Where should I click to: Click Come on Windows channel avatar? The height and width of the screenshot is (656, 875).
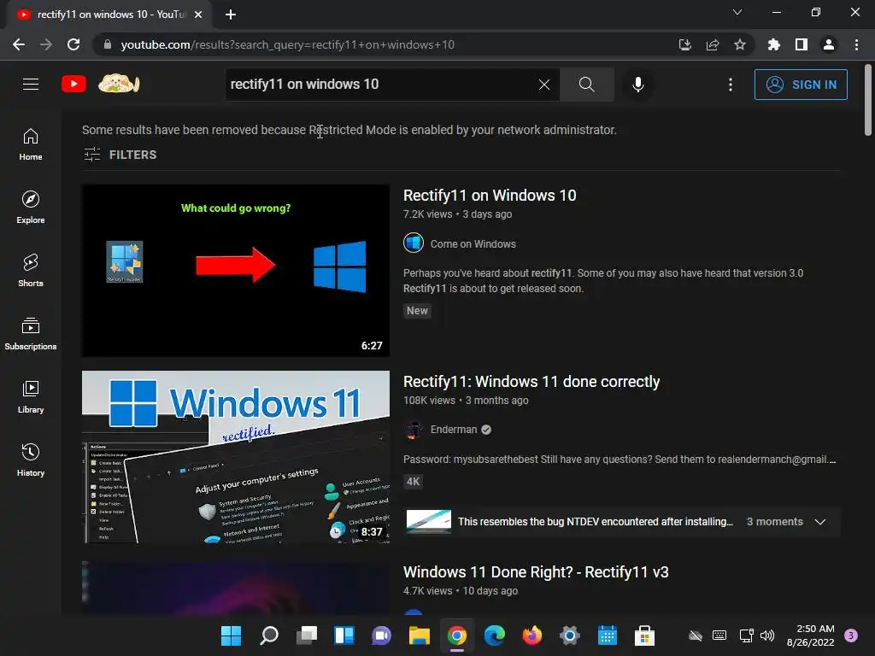point(414,243)
